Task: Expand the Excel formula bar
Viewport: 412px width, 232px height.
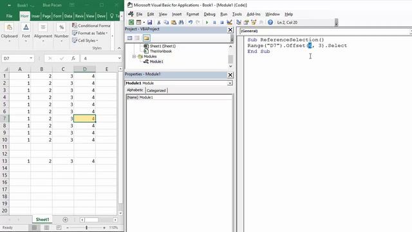Action: click(120, 59)
